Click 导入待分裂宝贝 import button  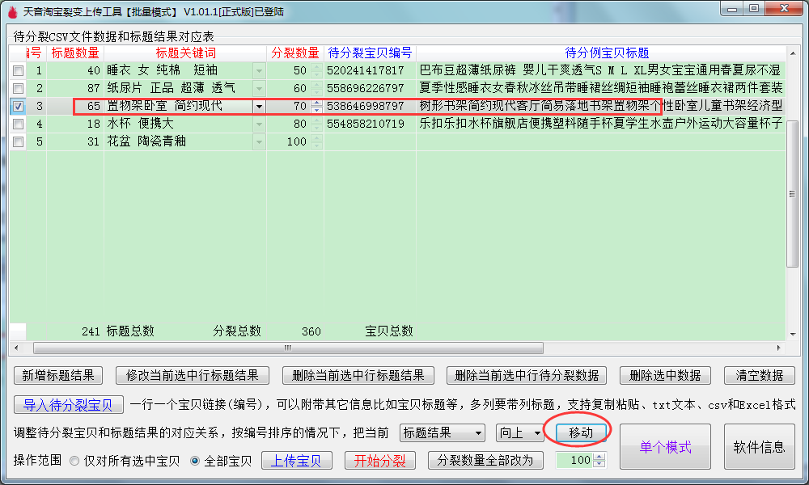coord(68,405)
